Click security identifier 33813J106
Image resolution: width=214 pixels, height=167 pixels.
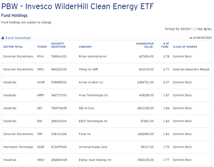(x=59, y=134)
